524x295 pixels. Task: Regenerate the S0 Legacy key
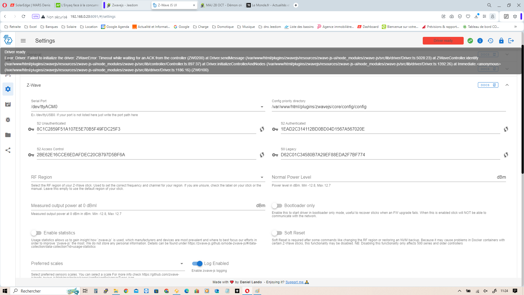click(x=506, y=155)
